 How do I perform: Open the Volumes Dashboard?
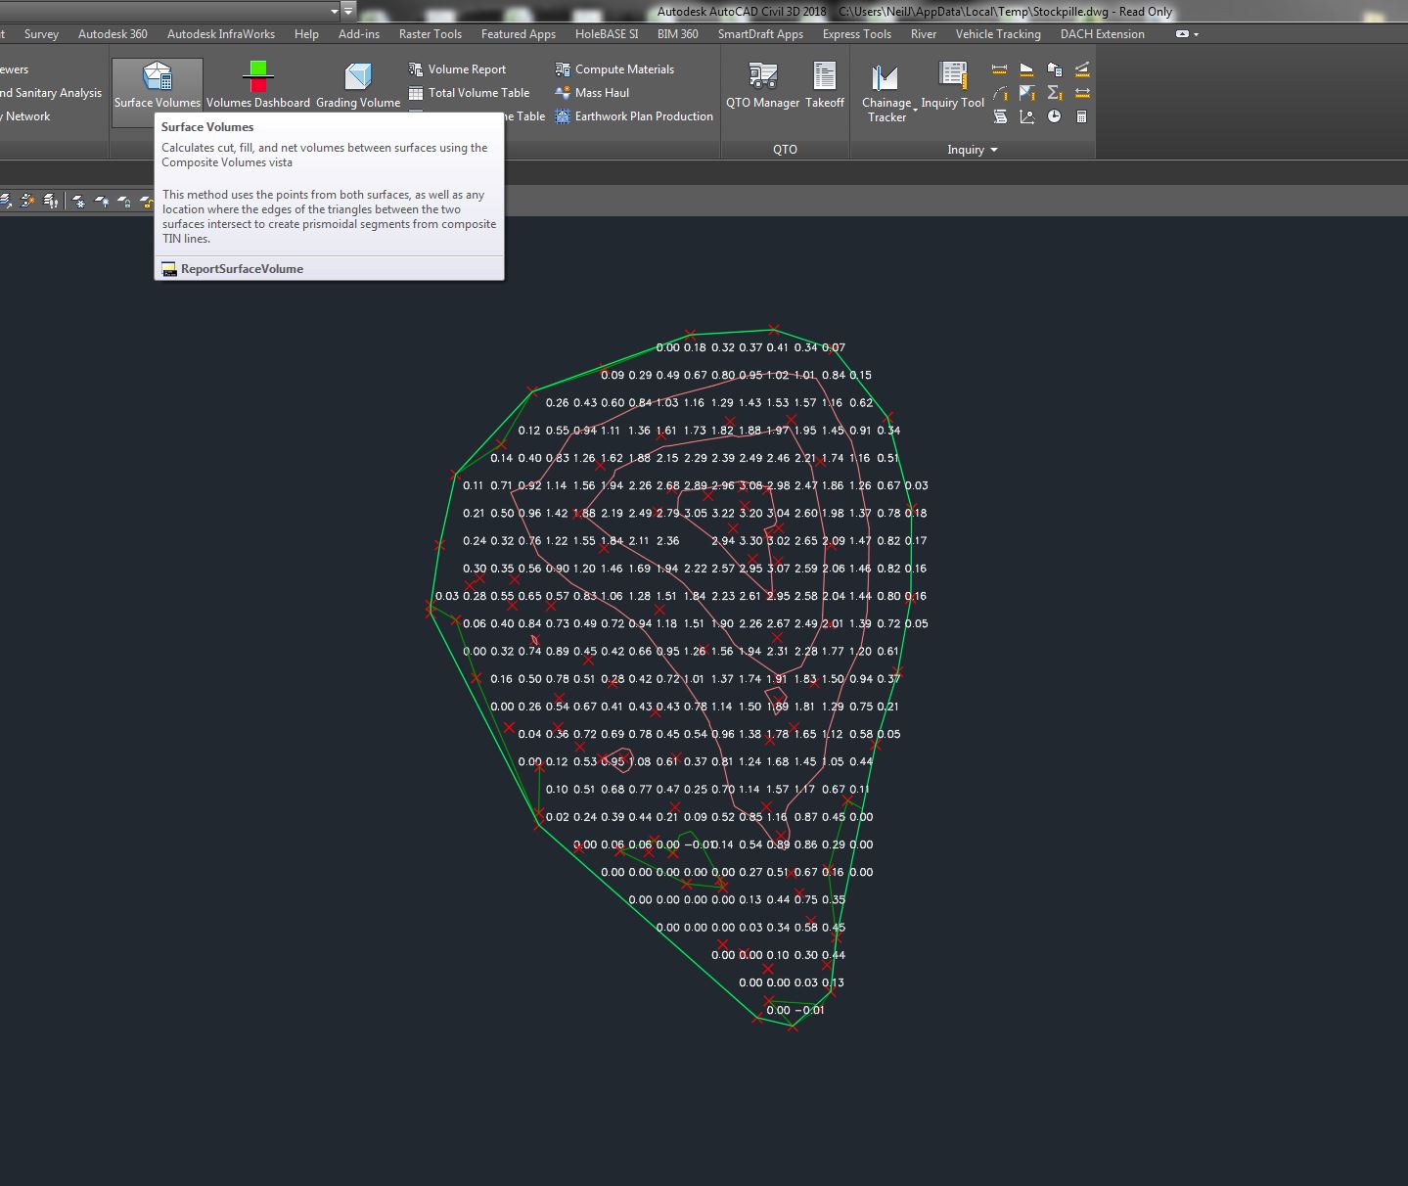click(257, 78)
